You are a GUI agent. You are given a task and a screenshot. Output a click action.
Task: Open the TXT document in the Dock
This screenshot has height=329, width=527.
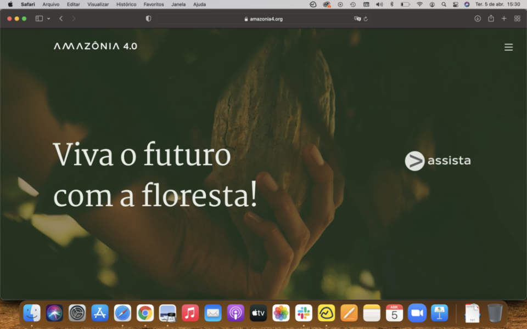coord(472,313)
